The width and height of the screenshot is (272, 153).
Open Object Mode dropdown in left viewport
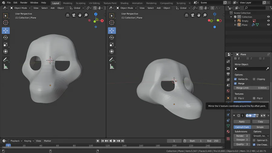[x=20, y=8]
